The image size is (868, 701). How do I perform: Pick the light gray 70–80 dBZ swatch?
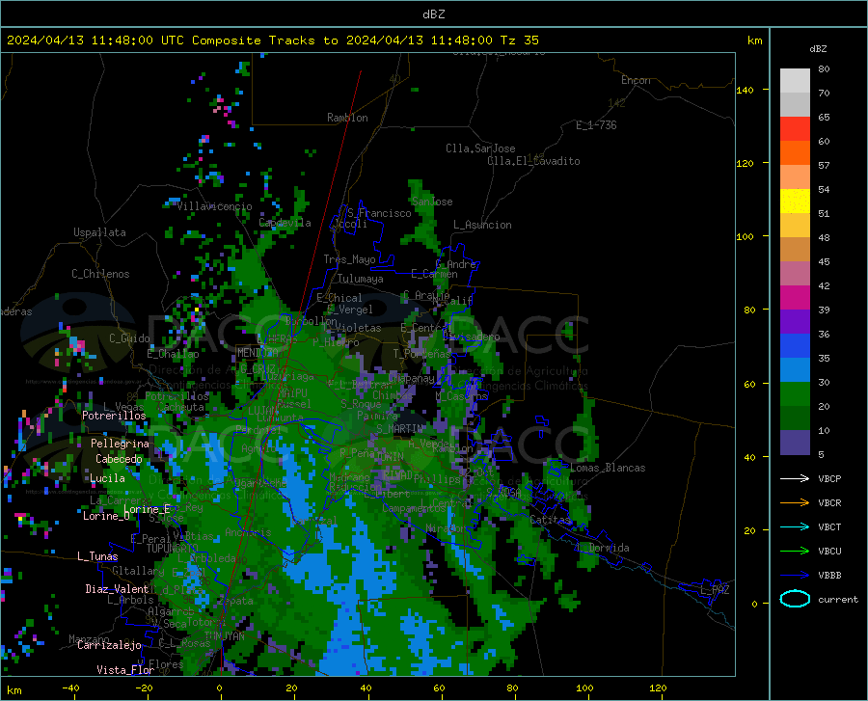click(x=795, y=81)
